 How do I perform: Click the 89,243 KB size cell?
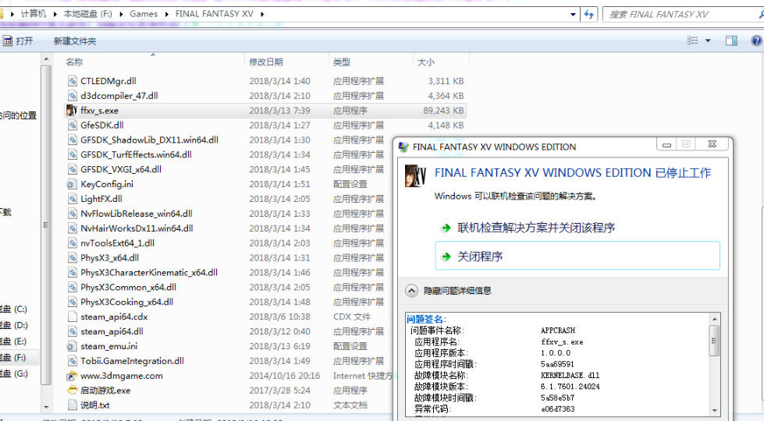443,111
